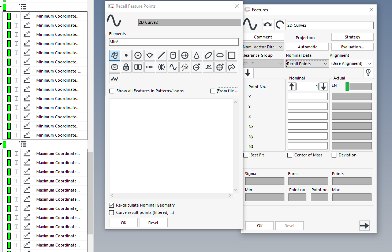Select the Cylinder feature type icon
392x252 pixels.
point(173,55)
